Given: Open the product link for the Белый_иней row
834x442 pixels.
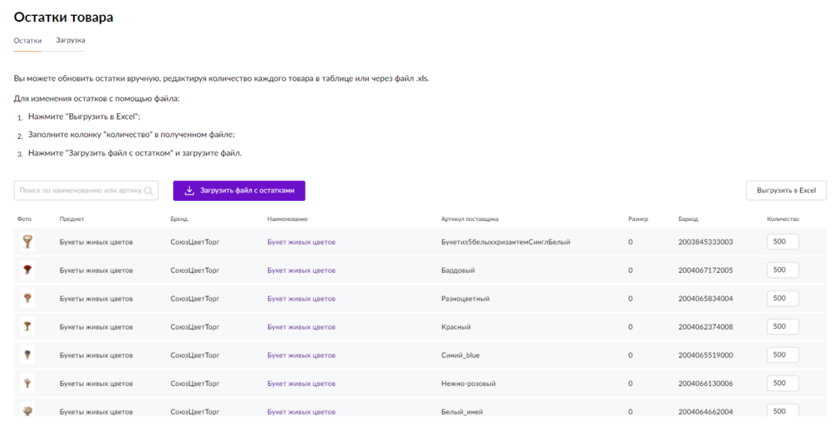Looking at the screenshot, I should point(301,411).
